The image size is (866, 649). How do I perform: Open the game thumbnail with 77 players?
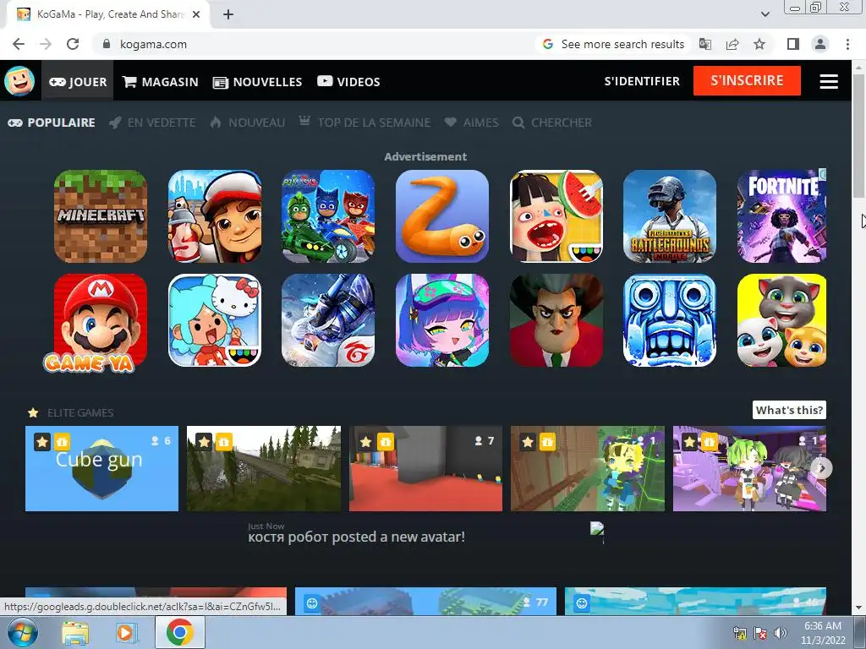pyautogui.click(x=426, y=601)
